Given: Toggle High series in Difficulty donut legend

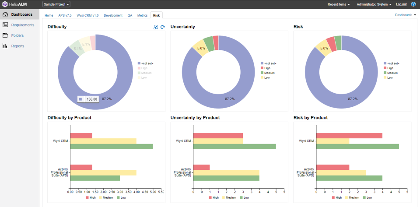Looking at the screenshot, I should [143, 68].
